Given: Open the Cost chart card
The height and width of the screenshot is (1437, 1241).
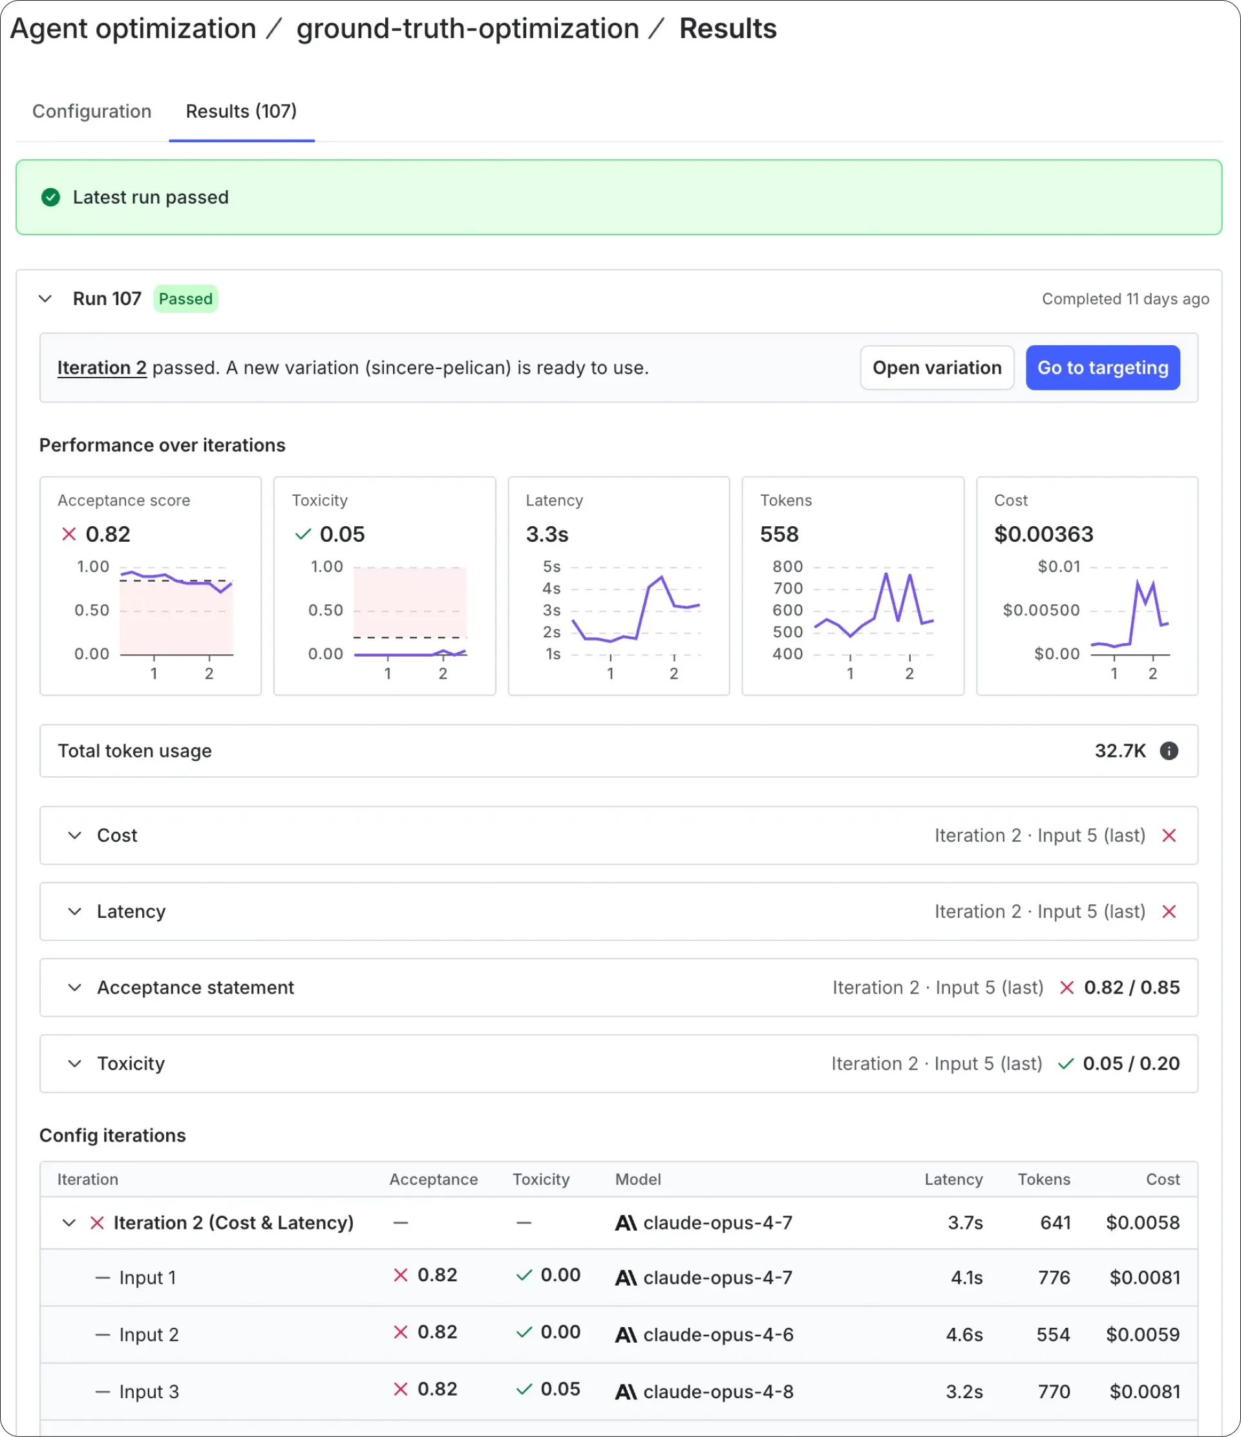Looking at the screenshot, I should tap(1087, 586).
